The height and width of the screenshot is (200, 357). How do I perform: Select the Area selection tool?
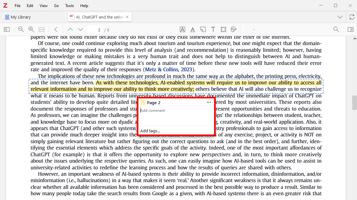pyautogui.click(x=223, y=29)
